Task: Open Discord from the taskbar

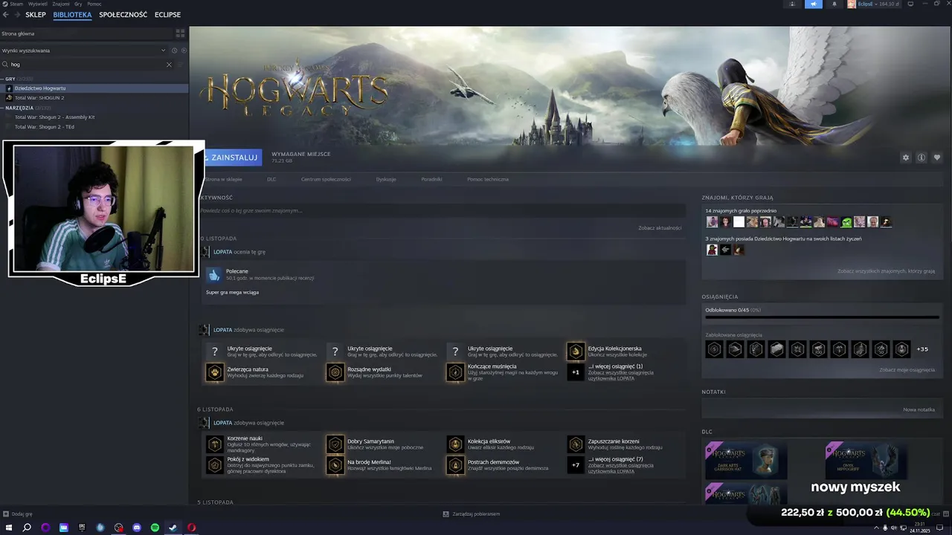Action: click(137, 528)
